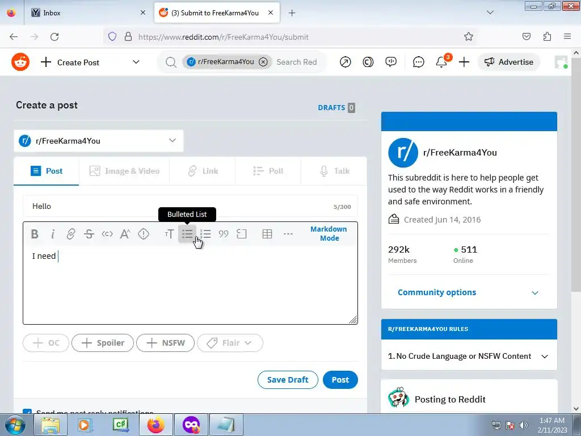Open the Flair dropdown
This screenshot has width=581, height=436.
(x=230, y=343)
